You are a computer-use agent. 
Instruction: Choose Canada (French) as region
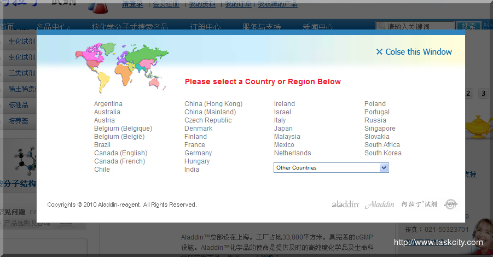(x=119, y=161)
